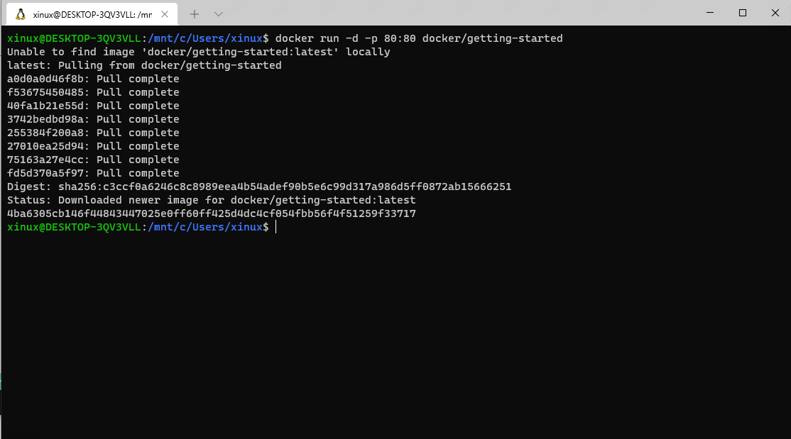Image resolution: width=791 pixels, height=439 pixels.
Task: Click the 'latest: Pulling from docker/getting-started' line
Action: point(144,65)
